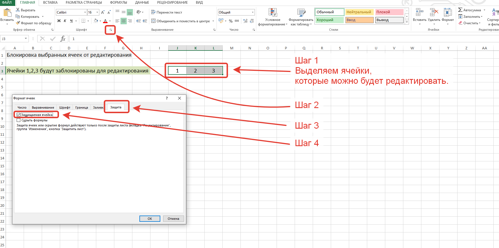Apply the Плохой cell style

tap(389, 12)
